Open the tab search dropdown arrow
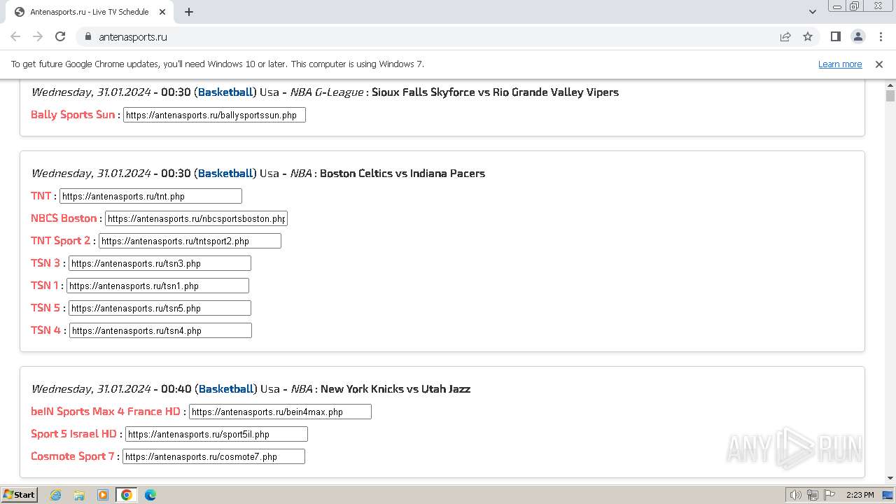This screenshot has height=504, width=896. tap(813, 12)
